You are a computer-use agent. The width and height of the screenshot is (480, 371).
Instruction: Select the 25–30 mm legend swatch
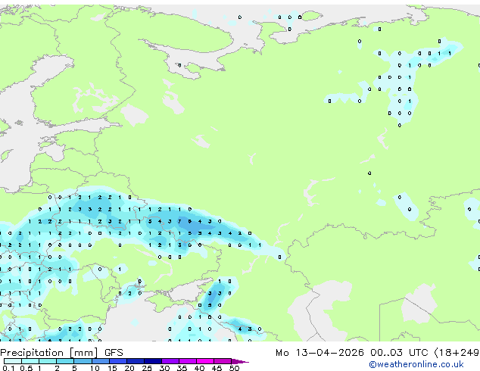(x=153, y=361)
